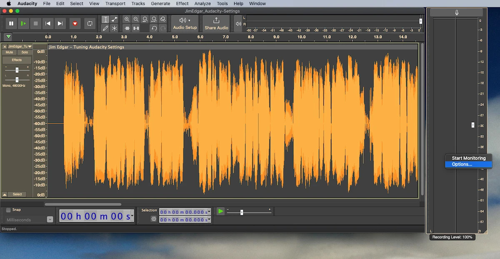
Task: Activate the Multi-tool
Action: (x=114, y=28)
